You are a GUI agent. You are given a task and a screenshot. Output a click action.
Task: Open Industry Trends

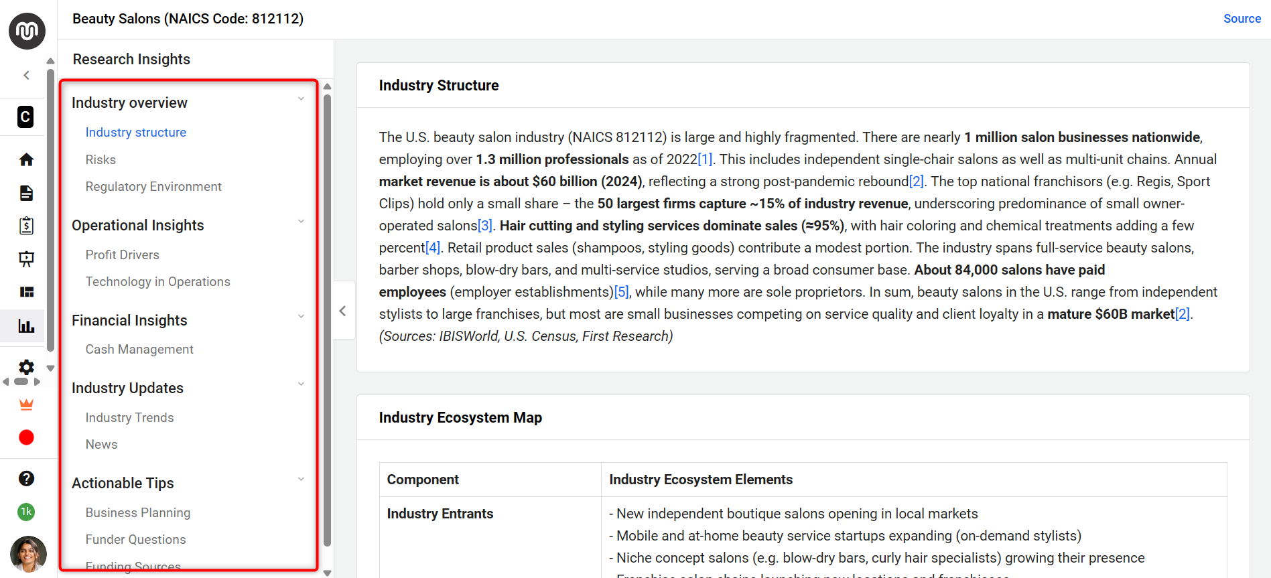pyautogui.click(x=130, y=417)
